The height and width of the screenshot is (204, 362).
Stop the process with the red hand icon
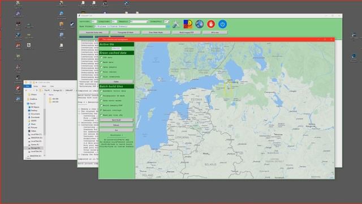pyautogui.click(x=211, y=24)
